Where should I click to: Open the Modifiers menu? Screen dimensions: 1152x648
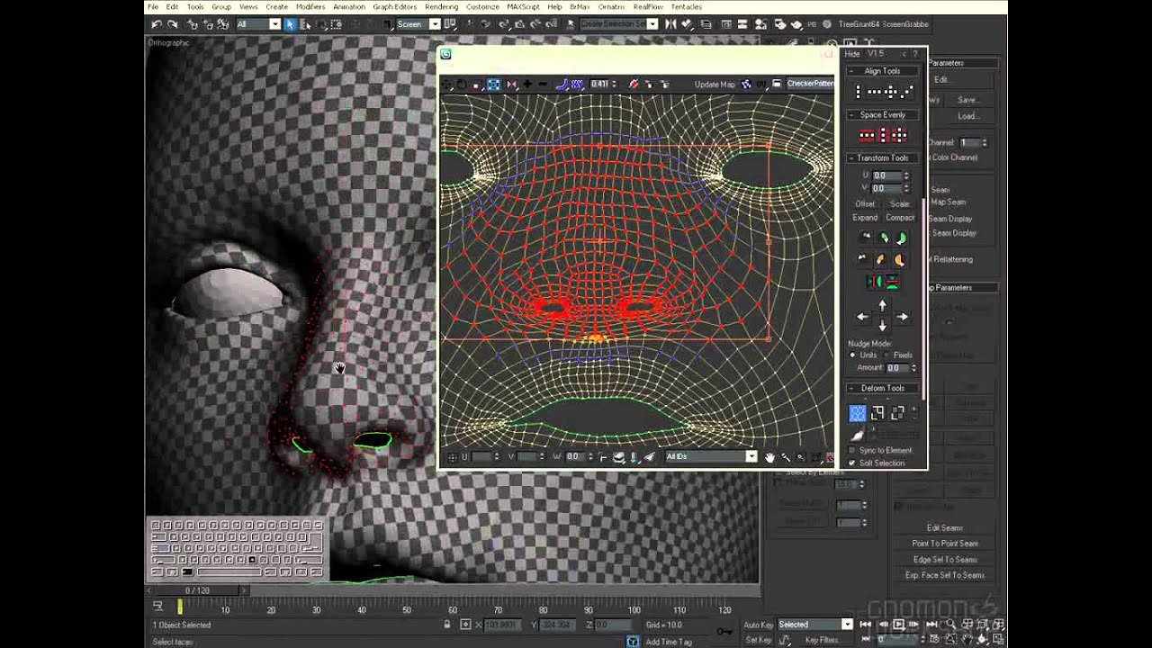(310, 6)
